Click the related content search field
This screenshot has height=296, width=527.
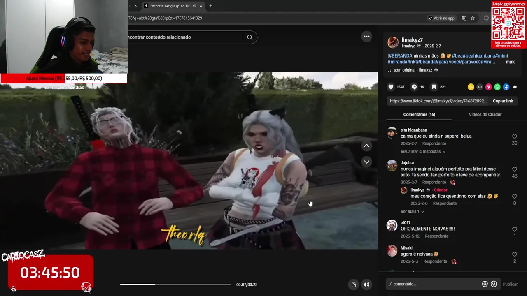point(185,37)
